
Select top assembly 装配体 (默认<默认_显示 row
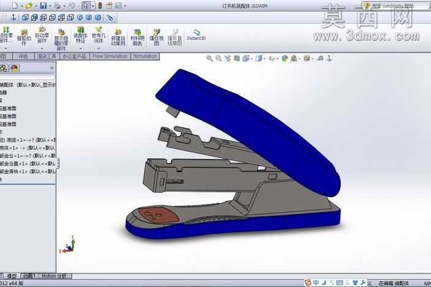pos(28,84)
